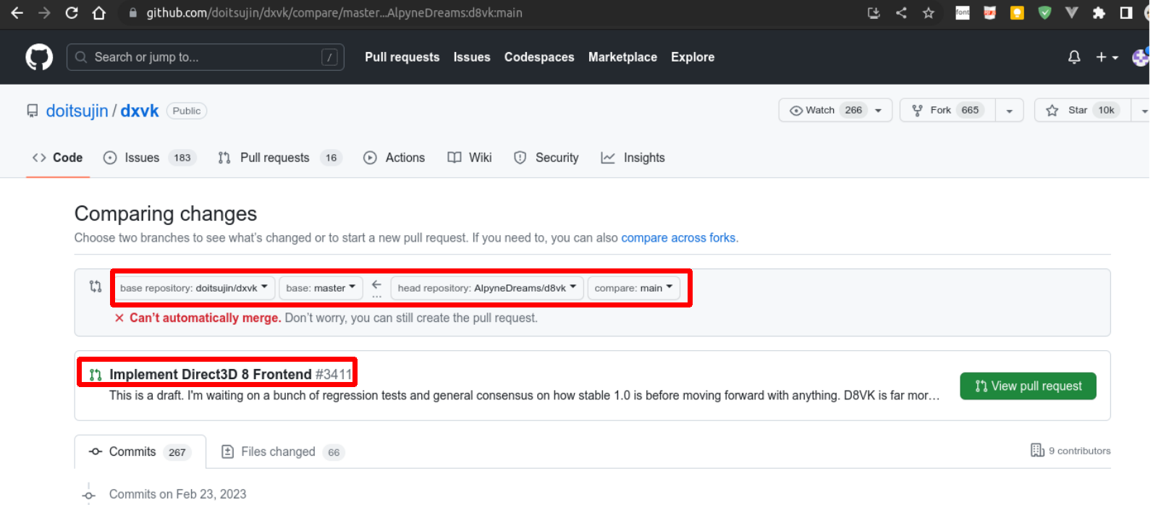The height and width of the screenshot is (505, 1153).
Task: Open GitHub notifications bell
Action: coord(1074,57)
